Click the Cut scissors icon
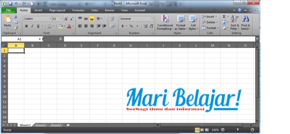Image resolution: width=290 pixels, height=134 pixels. 16,17
